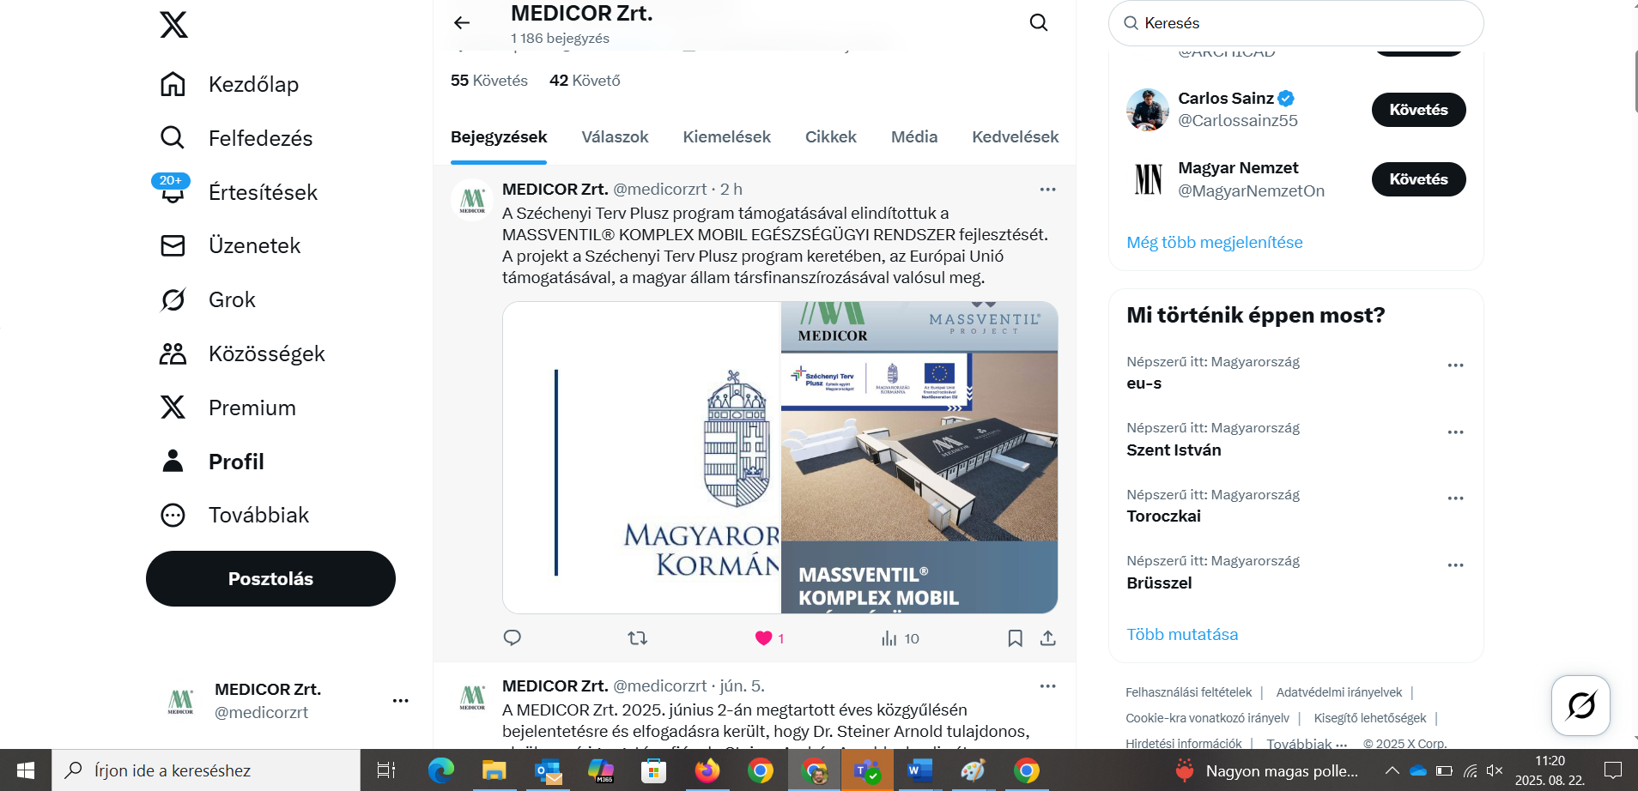Open Üzenetek messages
Image resolution: width=1638 pixels, height=791 pixels.
pos(230,245)
